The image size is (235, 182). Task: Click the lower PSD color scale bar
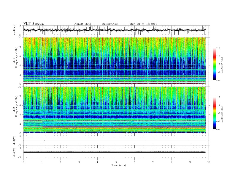215,113
